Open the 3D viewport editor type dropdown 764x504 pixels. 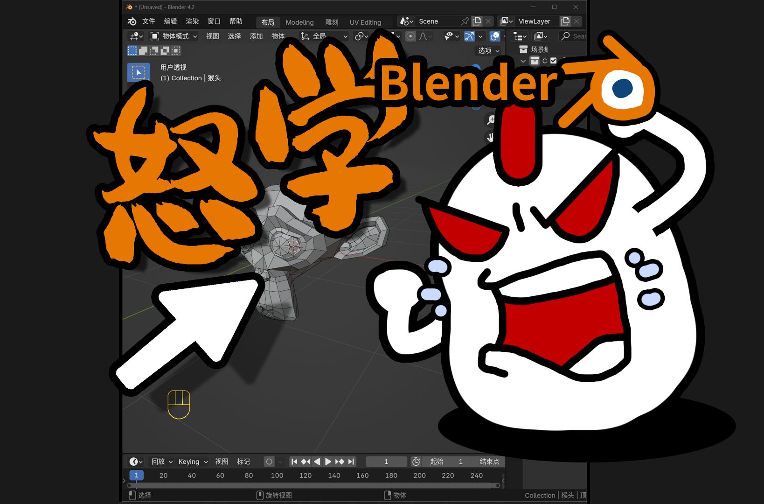pos(136,36)
